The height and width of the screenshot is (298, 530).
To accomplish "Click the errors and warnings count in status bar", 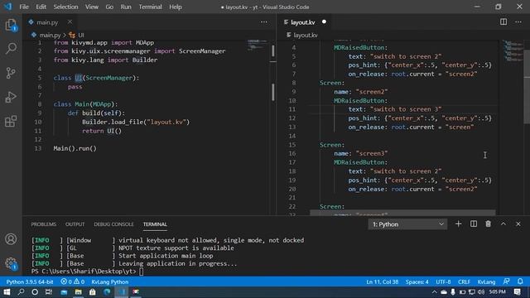I will (x=73, y=281).
